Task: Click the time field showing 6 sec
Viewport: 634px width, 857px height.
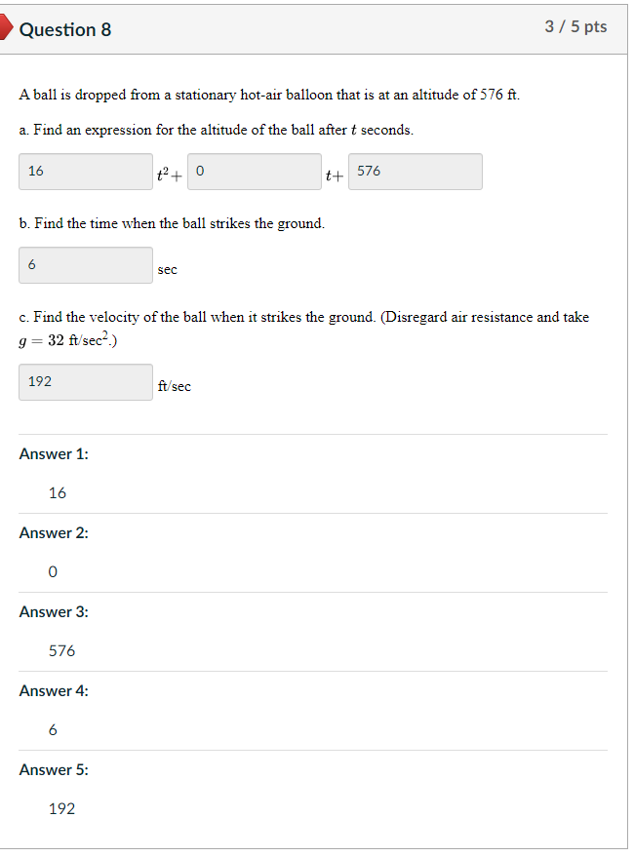Action: pos(86,265)
